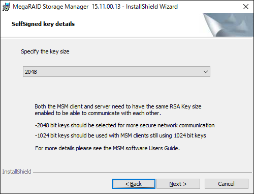254x194 pixels.
Task: Click the MegaRAID Storage Manager title text
Action: click(x=95, y=7)
